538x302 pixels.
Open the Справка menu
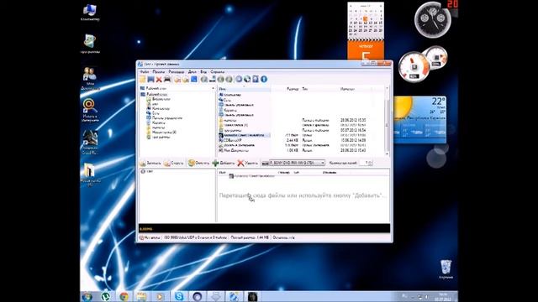click(x=217, y=72)
